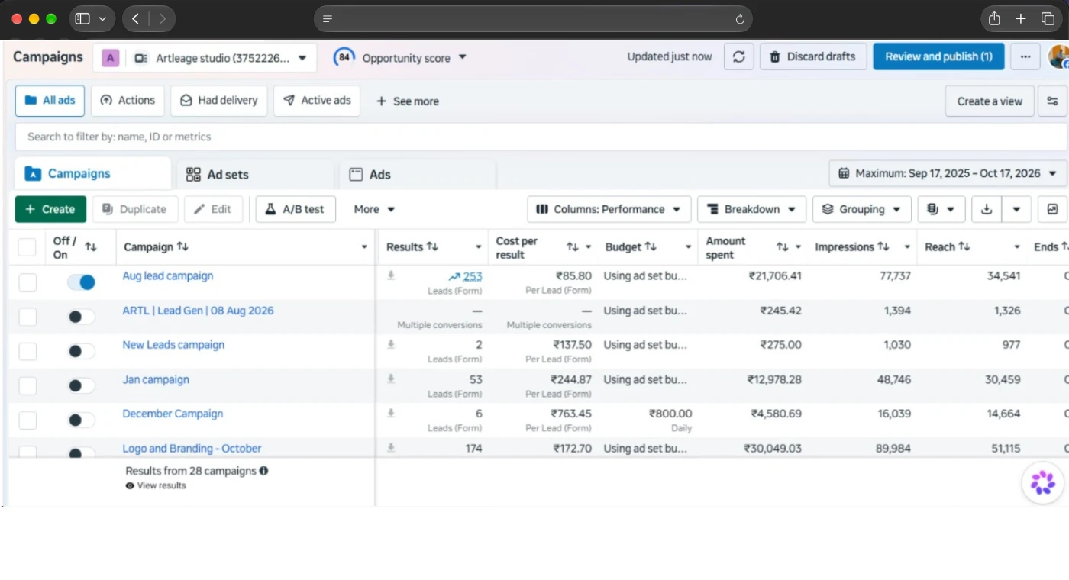
Task: Click the export download icon
Action: coord(987,209)
